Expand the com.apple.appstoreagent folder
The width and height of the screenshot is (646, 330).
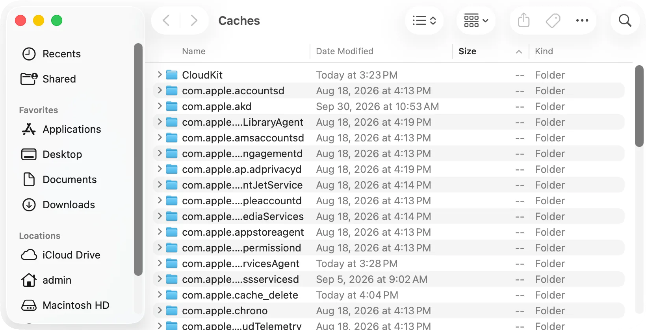click(160, 232)
